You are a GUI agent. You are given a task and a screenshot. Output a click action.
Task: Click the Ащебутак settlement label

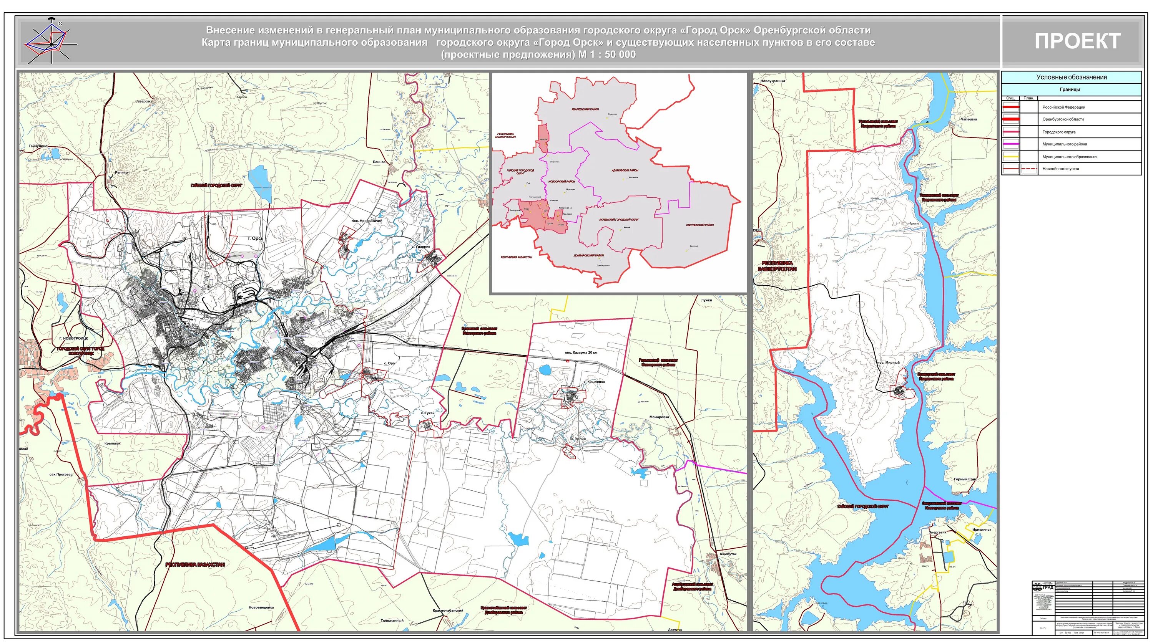tap(728, 554)
